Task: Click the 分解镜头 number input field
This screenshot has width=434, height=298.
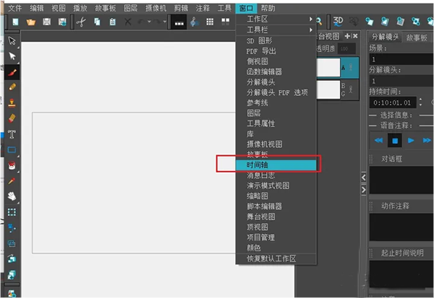Action: coord(401,81)
